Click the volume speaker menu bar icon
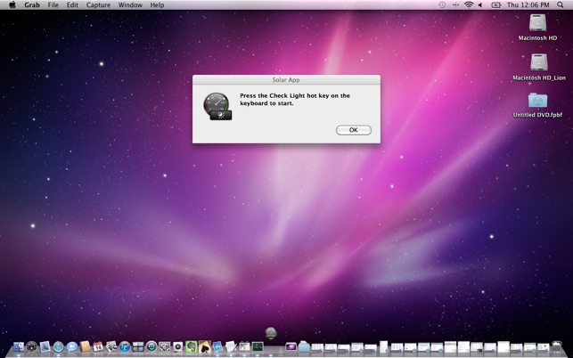This screenshot has width=573, height=358. pyautogui.click(x=480, y=5)
